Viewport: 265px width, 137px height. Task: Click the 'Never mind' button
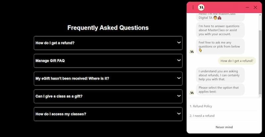pos(224,127)
